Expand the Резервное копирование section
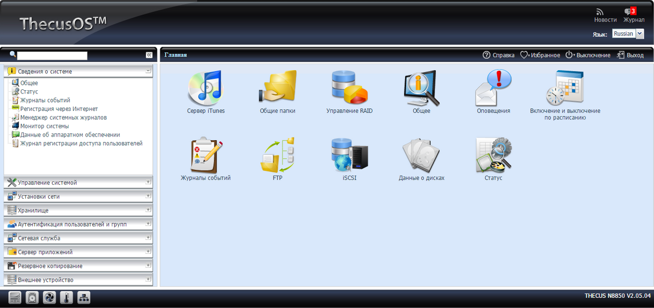The height and width of the screenshot is (308, 654). coord(148,265)
